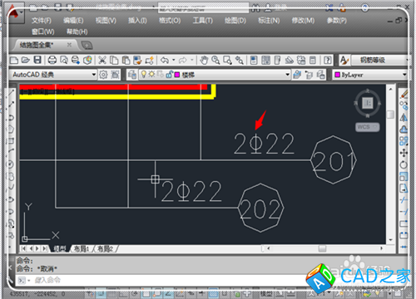Image resolution: width=416 pixels, height=299 pixels.
Task: Toggle layer freeze sun icon
Action: pos(151,74)
